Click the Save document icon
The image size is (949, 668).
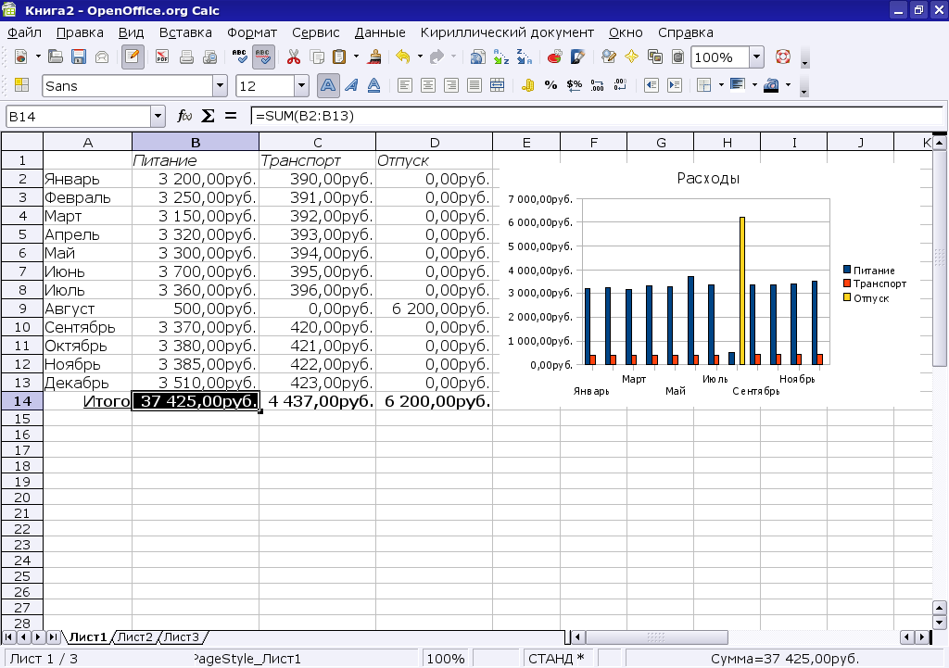(x=79, y=57)
